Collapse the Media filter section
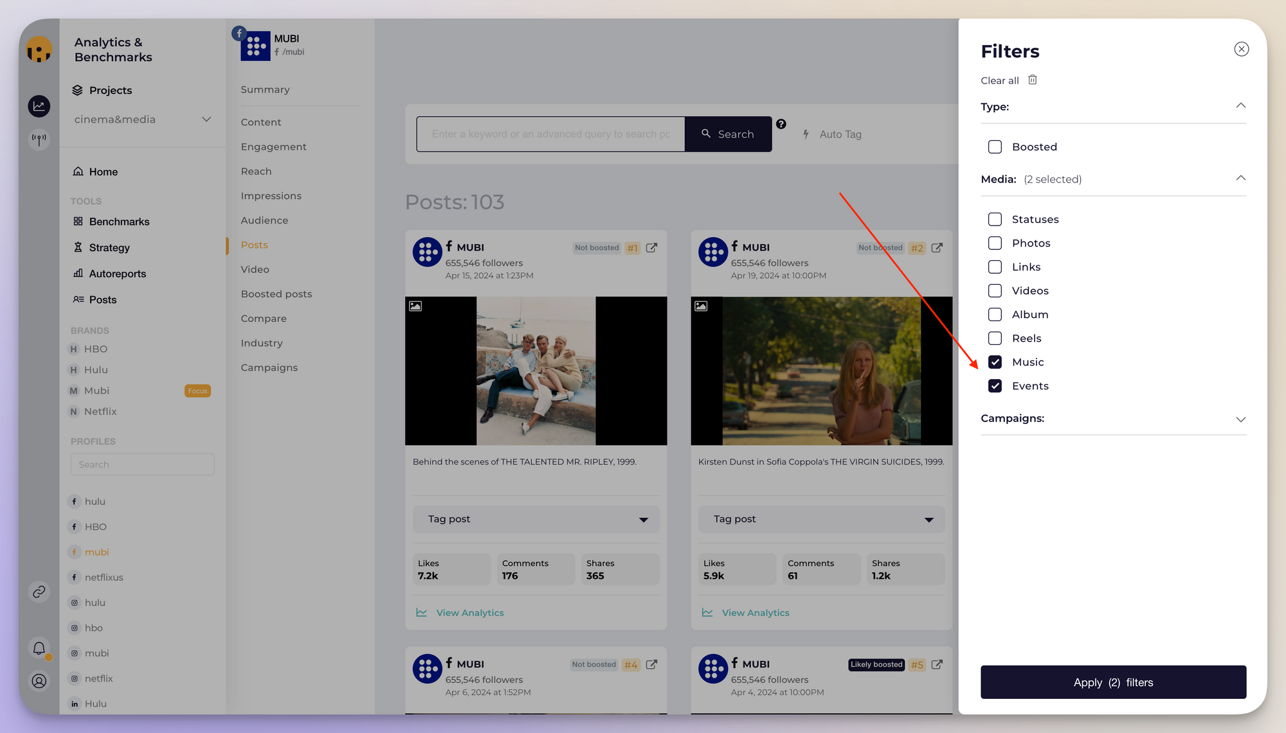The height and width of the screenshot is (733, 1286). 1240,179
